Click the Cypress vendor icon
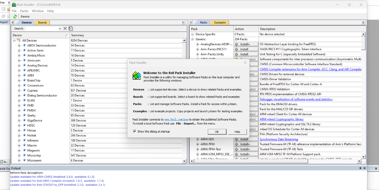379x190 pixels. tap(24, 90)
